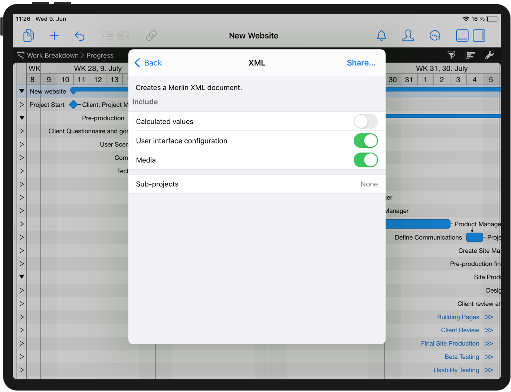Go Back from the XML panel

click(148, 63)
